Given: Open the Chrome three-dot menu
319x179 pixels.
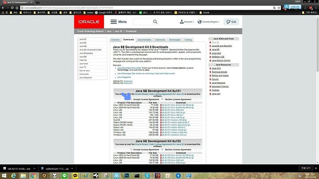Looking at the screenshot, I should 316,8.
